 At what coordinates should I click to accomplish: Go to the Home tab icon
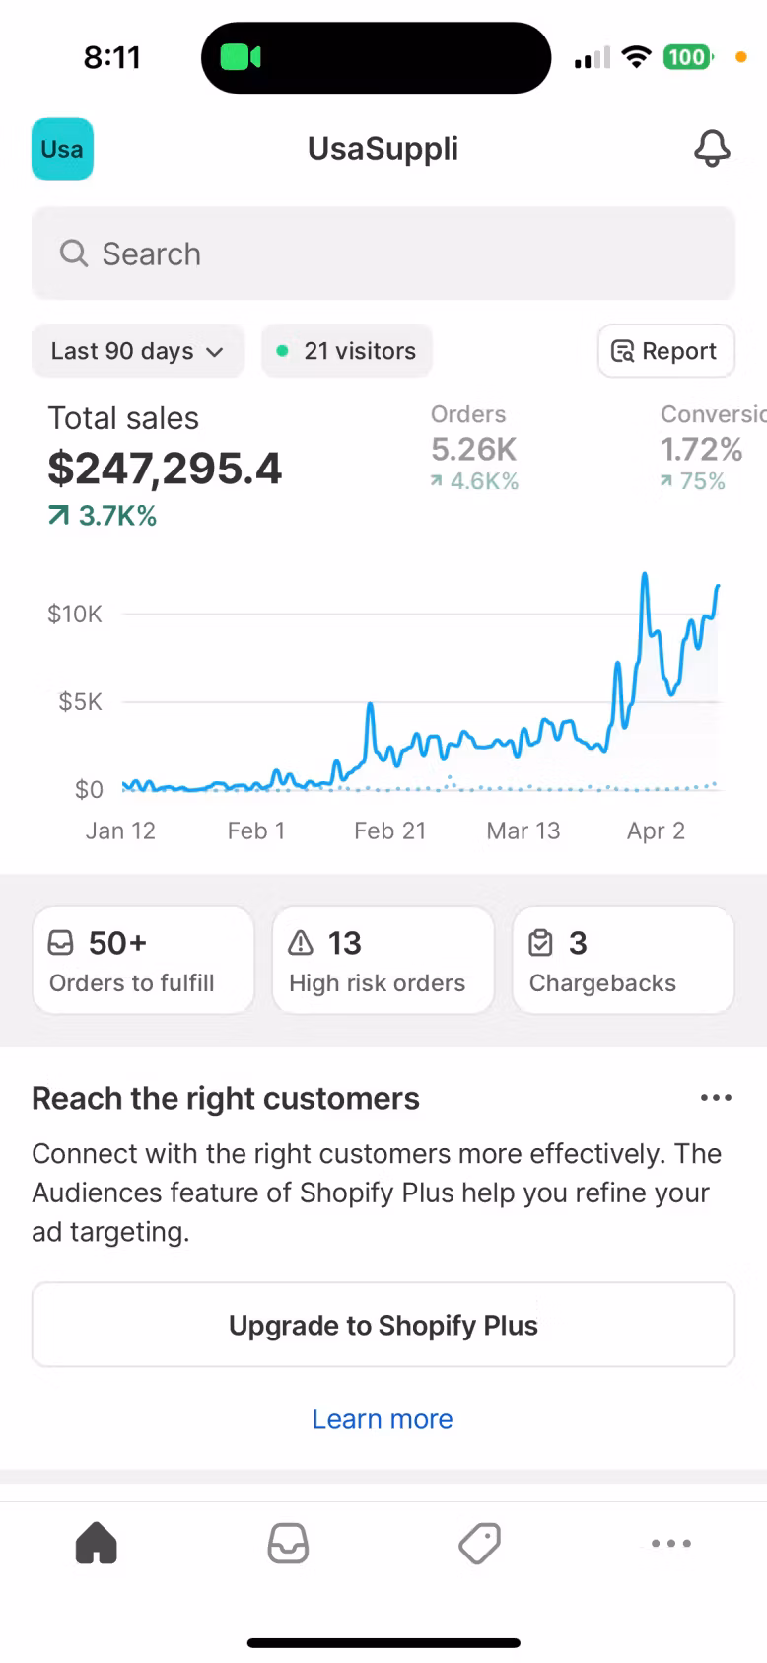96,1543
